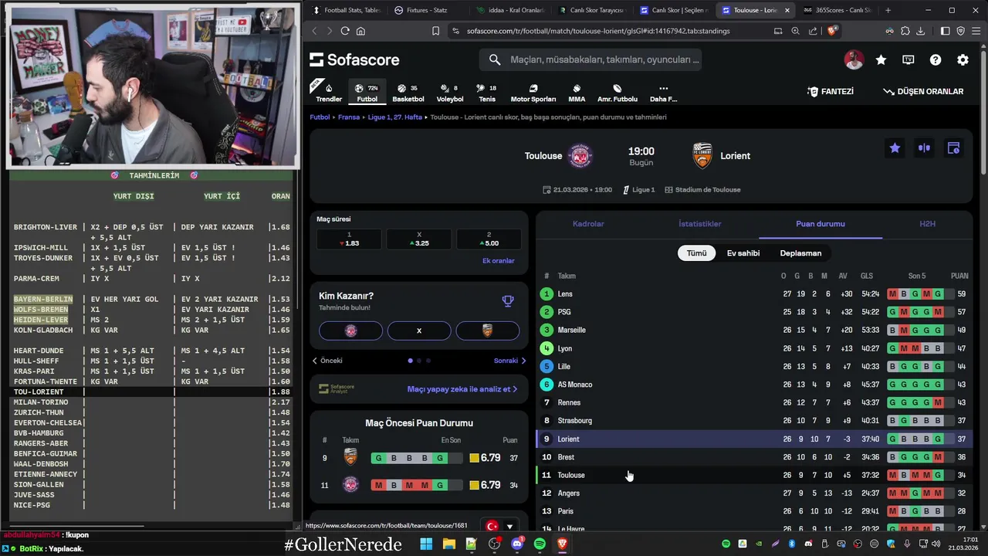Open the Sofascore favorites star in header
Viewport: 988px width, 556px height.
(881, 59)
